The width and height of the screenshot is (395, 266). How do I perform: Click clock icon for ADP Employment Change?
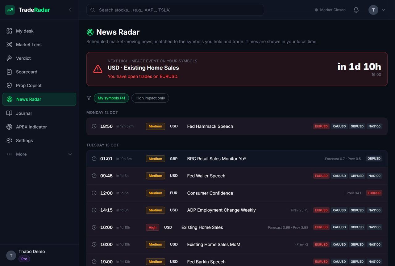[x=94, y=210]
